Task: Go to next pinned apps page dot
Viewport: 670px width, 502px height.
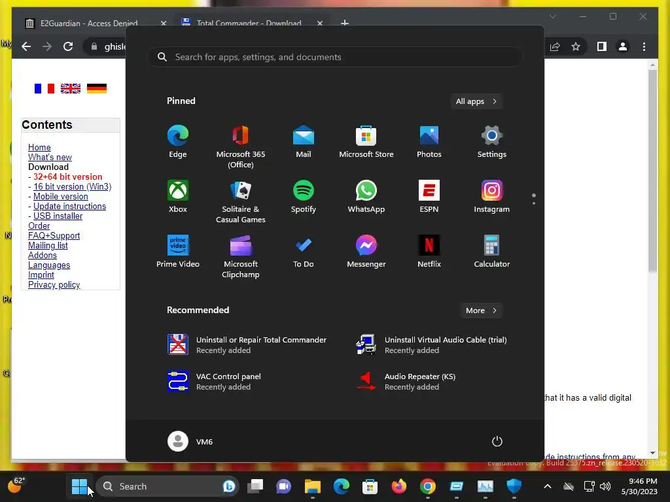Action: tap(534, 203)
